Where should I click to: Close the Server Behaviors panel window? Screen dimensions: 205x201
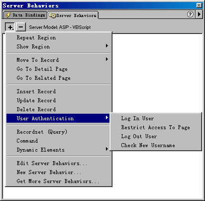199,5
